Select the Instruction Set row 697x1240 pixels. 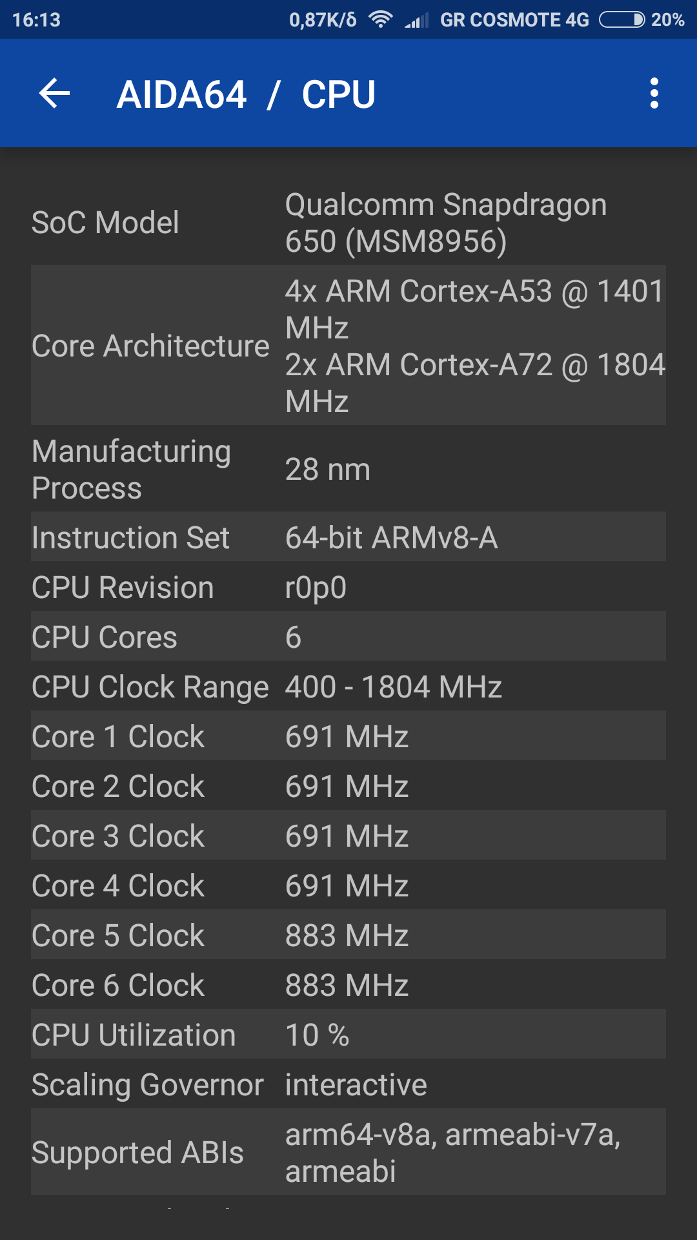348,537
